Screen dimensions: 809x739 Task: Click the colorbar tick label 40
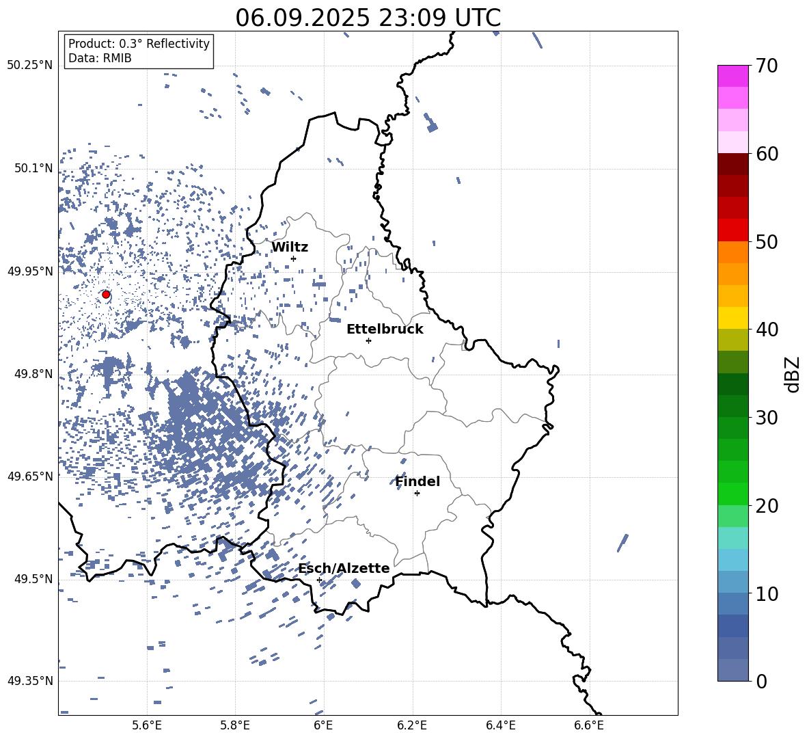tap(767, 330)
